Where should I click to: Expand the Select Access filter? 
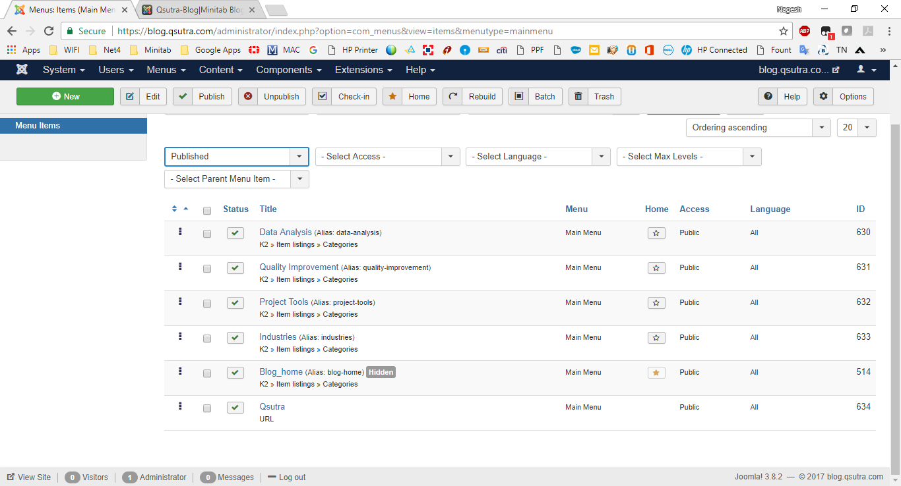[x=388, y=157]
